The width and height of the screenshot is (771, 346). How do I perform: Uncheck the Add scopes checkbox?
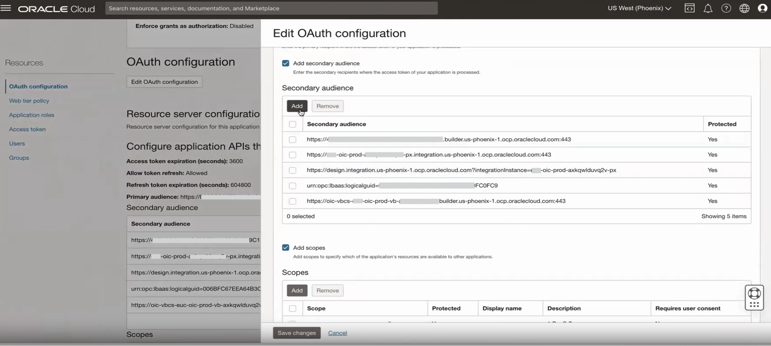[286, 247]
